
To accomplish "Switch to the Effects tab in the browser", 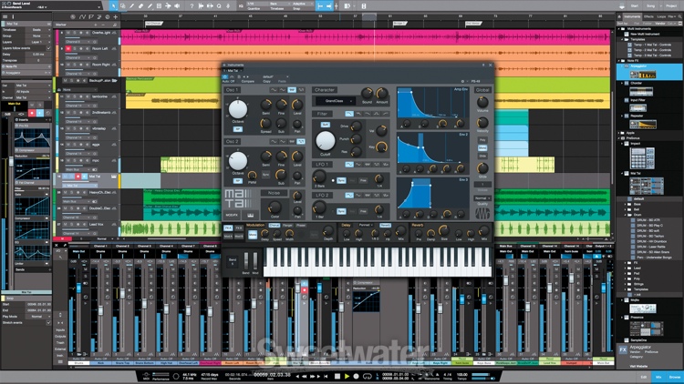I will (647, 16).
